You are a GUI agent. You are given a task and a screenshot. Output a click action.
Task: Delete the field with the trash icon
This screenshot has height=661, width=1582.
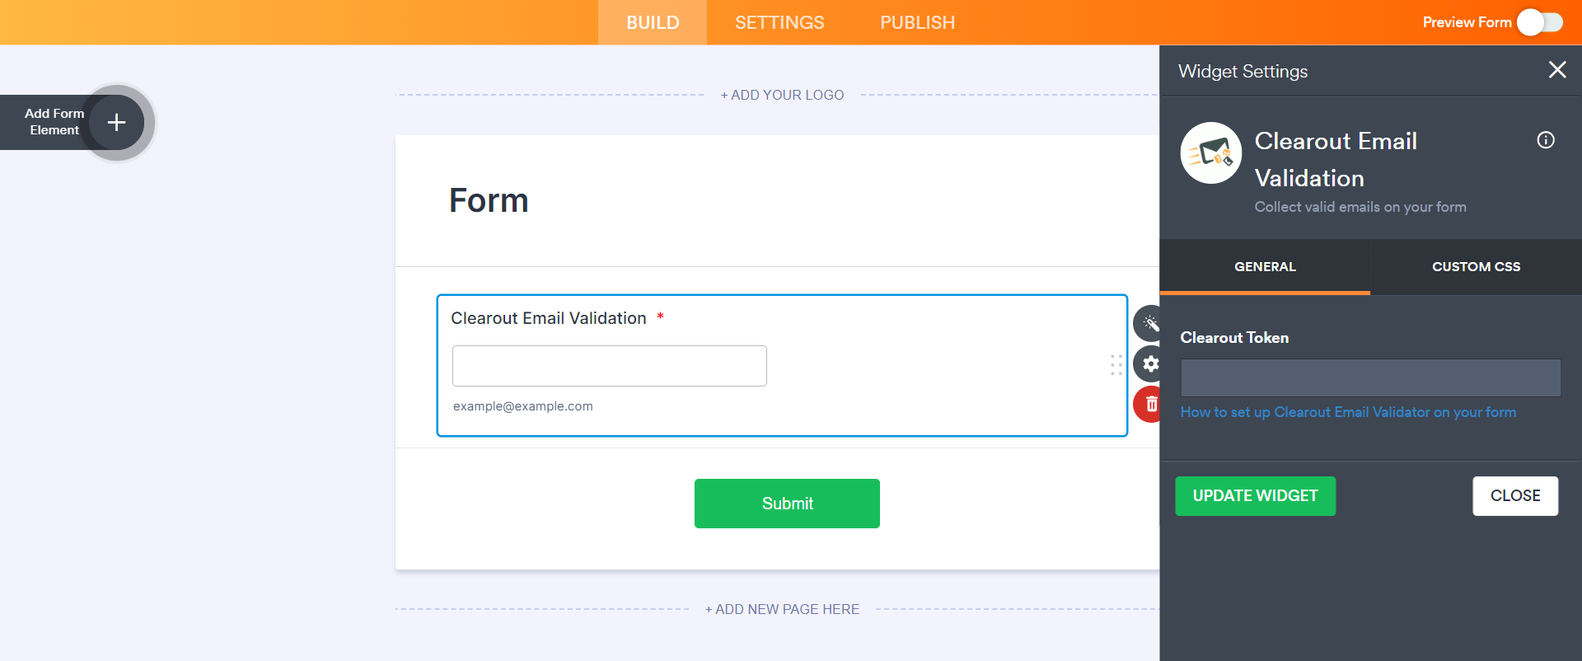tap(1149, 405)
